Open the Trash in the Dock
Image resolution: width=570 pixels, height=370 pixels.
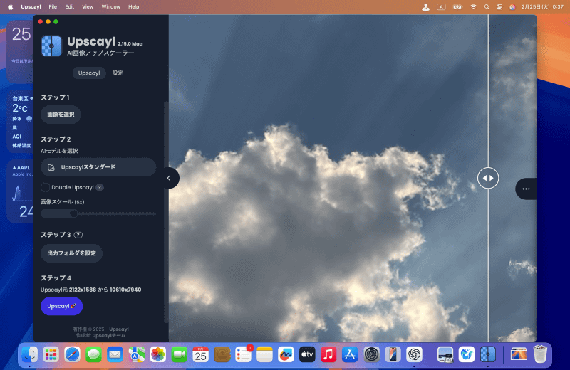[540, 354]
